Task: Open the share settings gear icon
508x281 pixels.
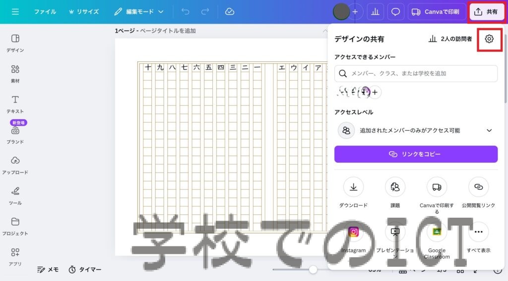Action: 489,39
